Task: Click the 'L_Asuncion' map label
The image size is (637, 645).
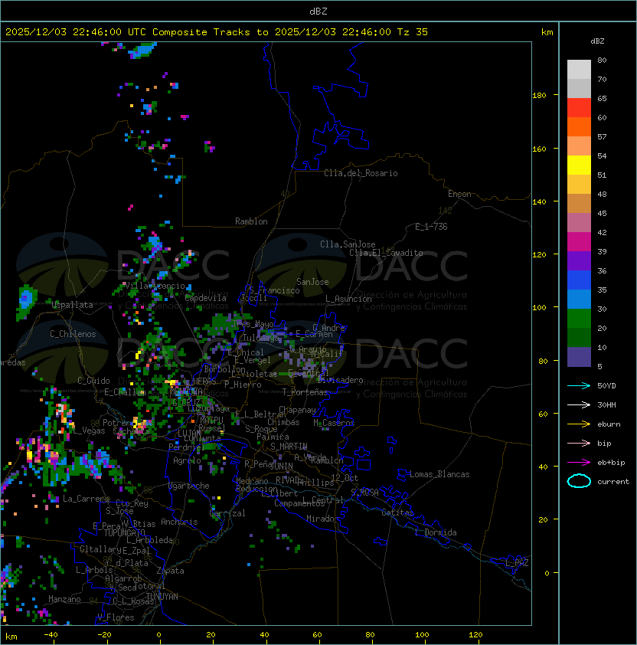Action: [x=348, y=299]
